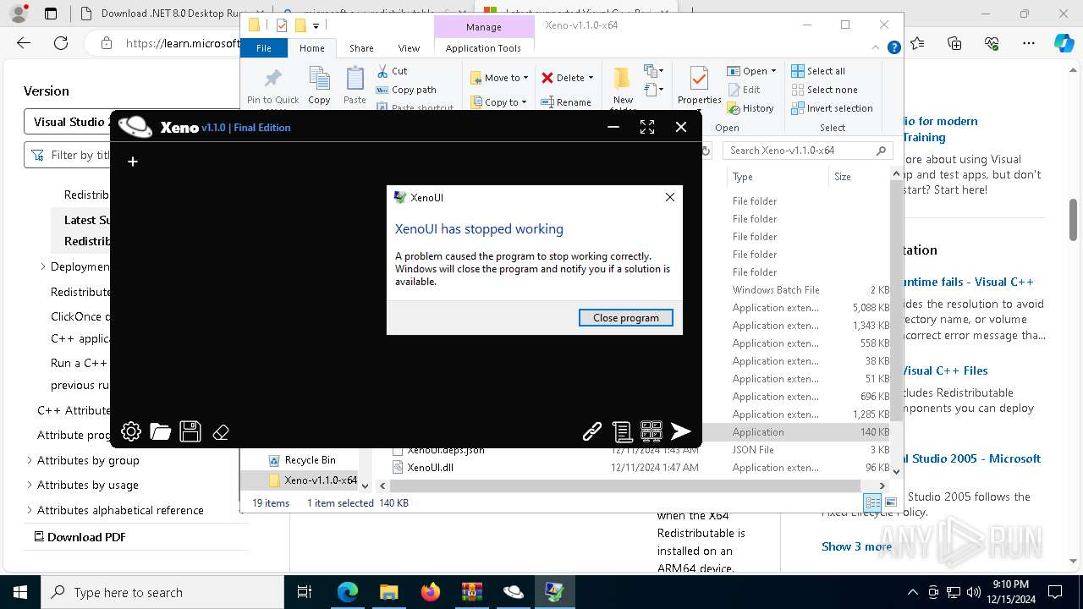Open Move to dropdown in ribbon

click(x=499, y=78)
